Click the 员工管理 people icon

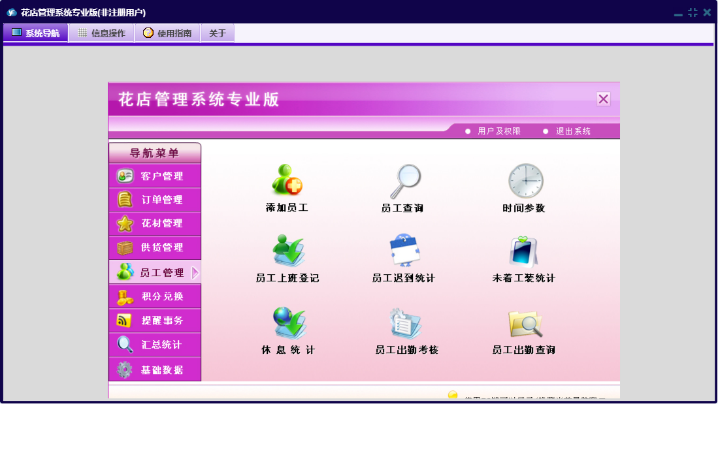point(125,272)
